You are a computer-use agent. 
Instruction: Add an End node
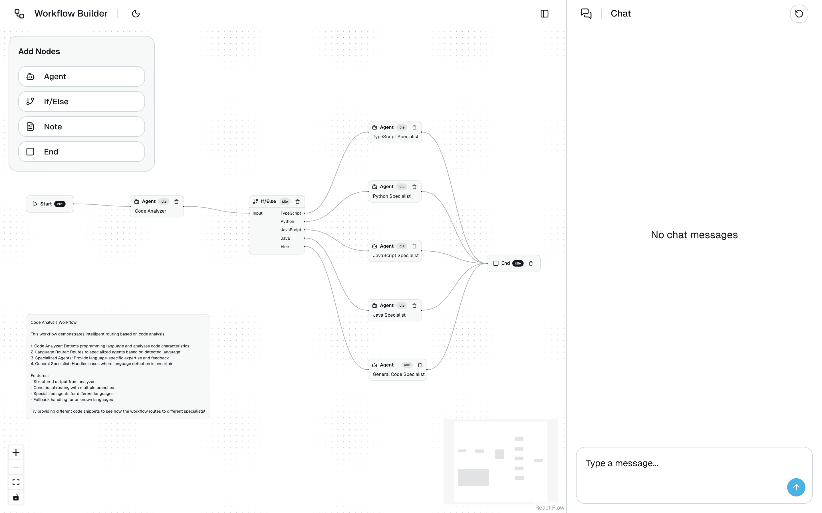tap(82, 152)
